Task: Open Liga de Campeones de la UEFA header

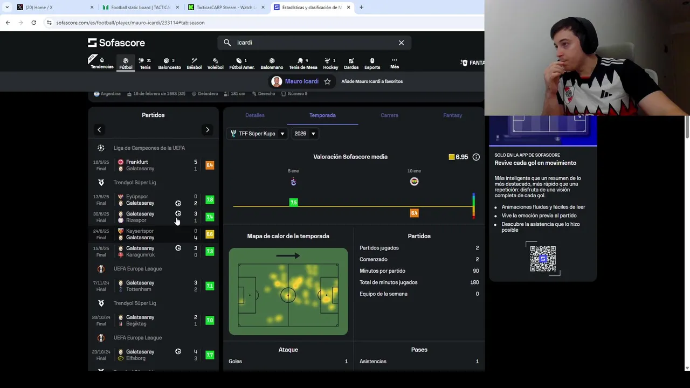Action: pyautogui.click(x=153, y=148)
